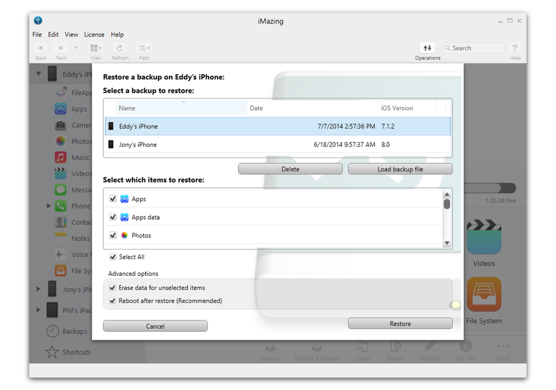Expand the Phone item in the sidebar
This screenshot has height=390, width=556.
click(49, 206)
